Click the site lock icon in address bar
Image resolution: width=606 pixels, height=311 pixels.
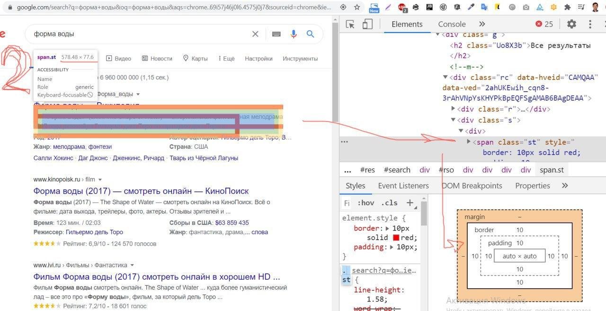10,8
